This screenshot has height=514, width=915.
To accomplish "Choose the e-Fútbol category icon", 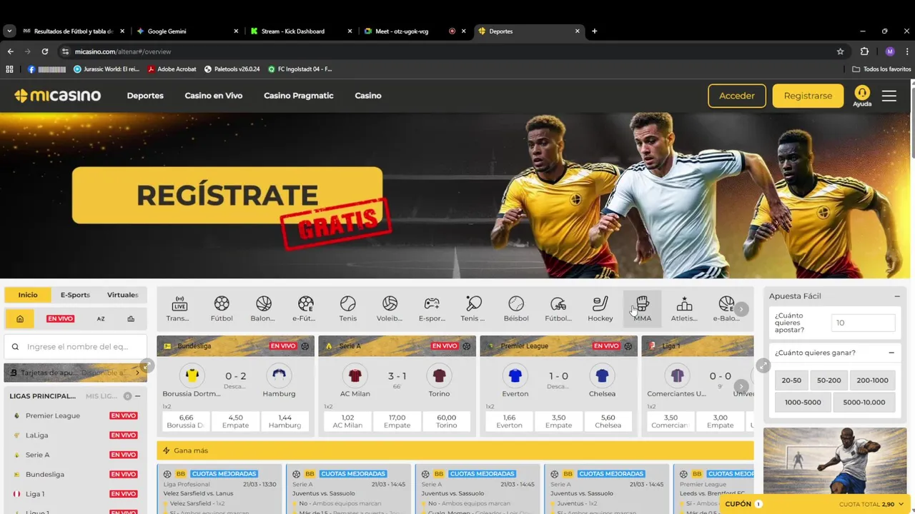I will (305, 309).
